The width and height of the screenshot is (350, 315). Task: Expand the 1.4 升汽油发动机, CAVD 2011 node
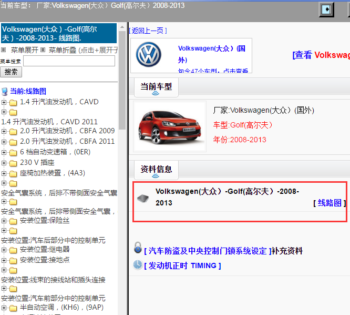tap(4, 112)
